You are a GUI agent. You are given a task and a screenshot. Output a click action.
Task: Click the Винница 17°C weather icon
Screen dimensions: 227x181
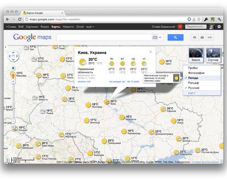[87, 121]
